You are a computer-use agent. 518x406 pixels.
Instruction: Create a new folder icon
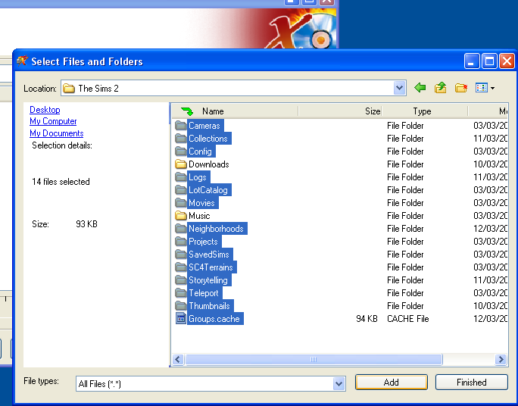point(461,88)
